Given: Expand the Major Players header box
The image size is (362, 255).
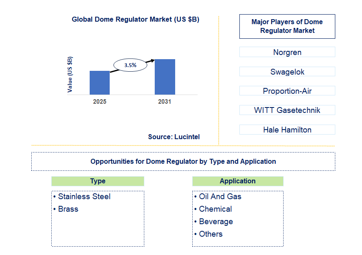Looking at the screenshot, I should [x=287, y=26].
